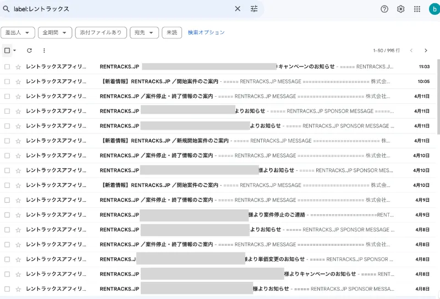Image resolution: width=440 pixels, height=299 pixels.
Task: Open the Settings gear icon
Action: [x=401, y=9]
